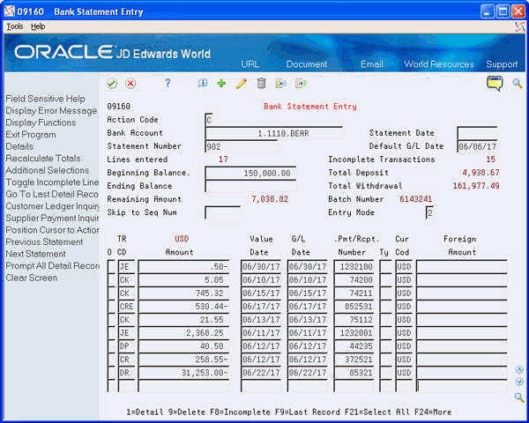Select Toggle Incomplete Line option
Screen dimensions: 529x423
[52, 182]
